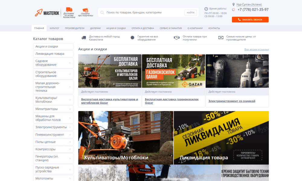Open link Бесплатная доставка газонокосилок Qazar
Image resolution: width=302 pixels, height=181 pixels.
(x=172, y=101)
